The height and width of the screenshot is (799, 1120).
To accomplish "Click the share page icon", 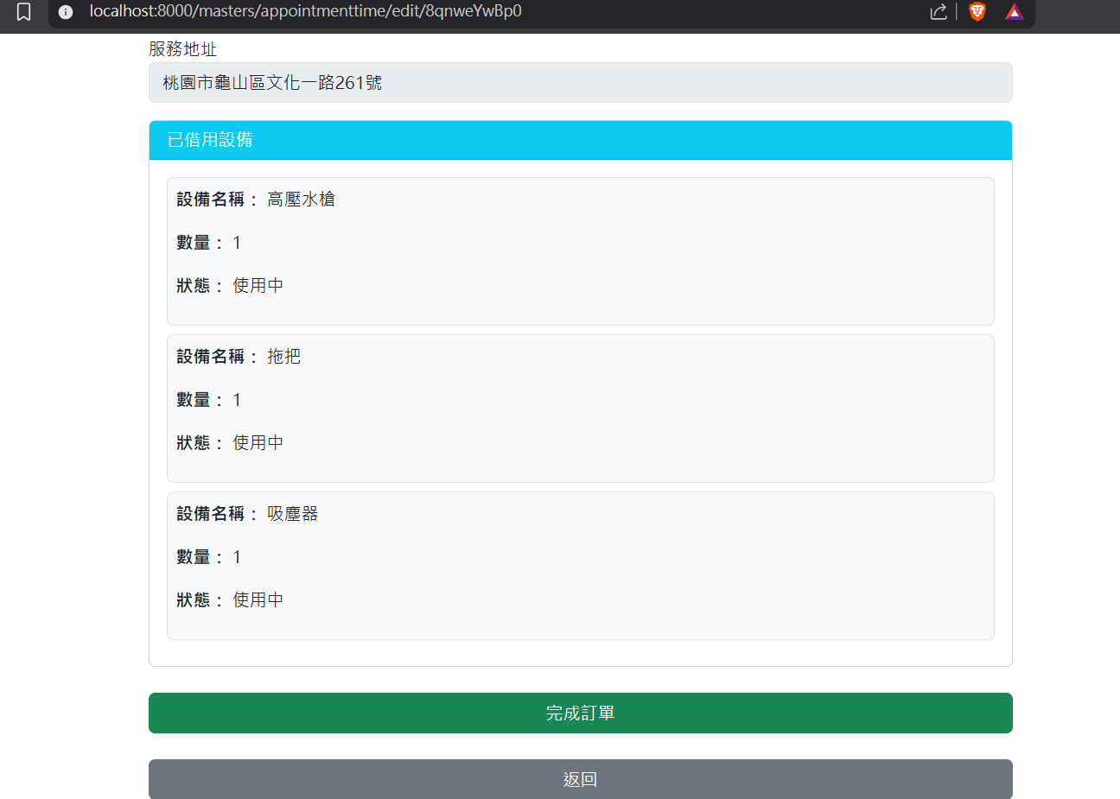I will pos(939,12).
